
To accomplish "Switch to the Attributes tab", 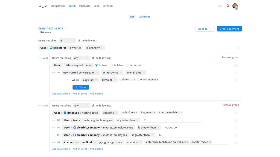I will coord(145,17).
